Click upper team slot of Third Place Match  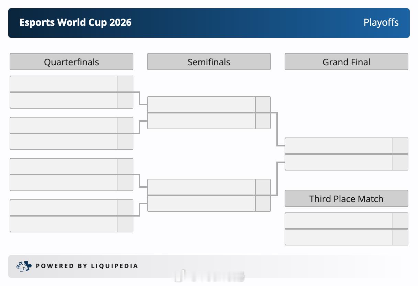click(339, 221)
